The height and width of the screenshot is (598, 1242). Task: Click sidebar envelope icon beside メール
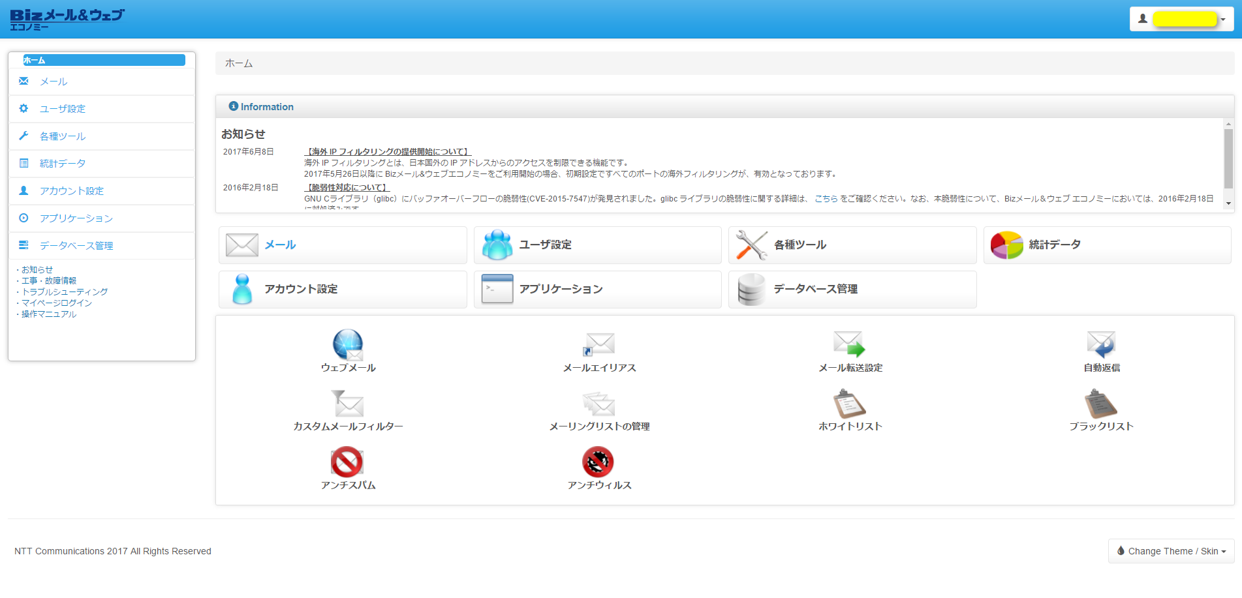24,81
